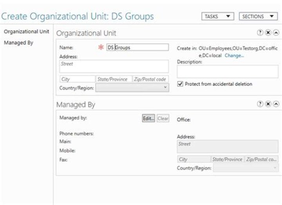282x205 pixels.
Task: Open the SECTIONS dropdown menu
Action: (x=257, y=16)
